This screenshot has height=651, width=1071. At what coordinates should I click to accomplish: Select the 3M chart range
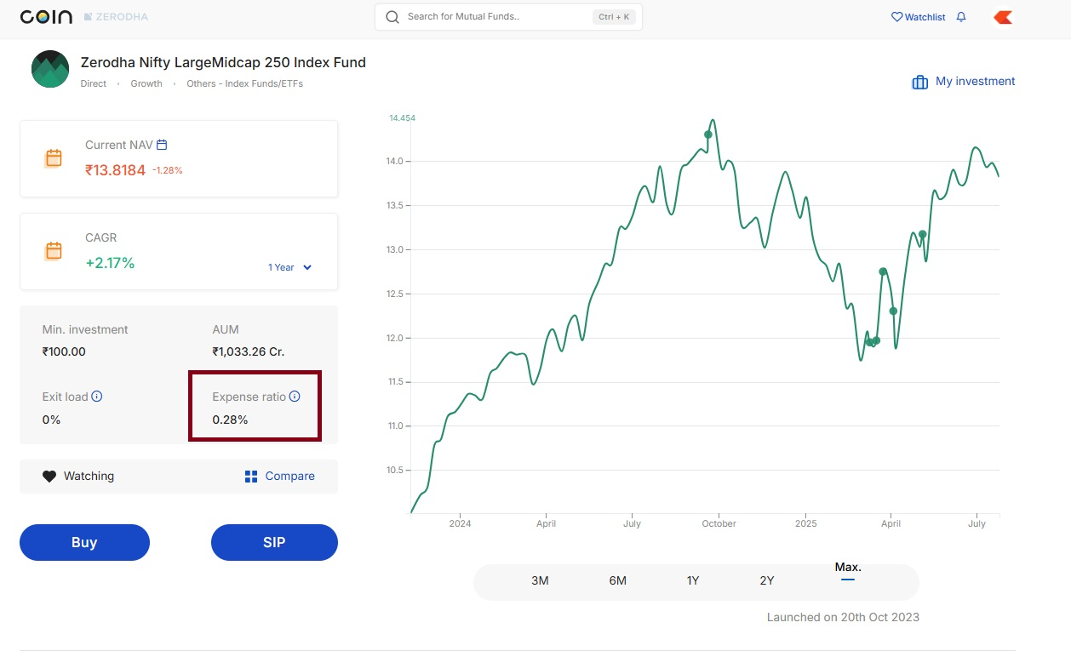[x=540, y=580]
